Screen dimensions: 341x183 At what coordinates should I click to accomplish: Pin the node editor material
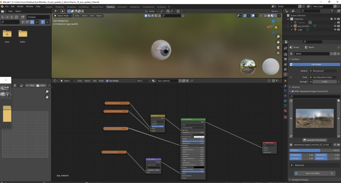(192, 81)
